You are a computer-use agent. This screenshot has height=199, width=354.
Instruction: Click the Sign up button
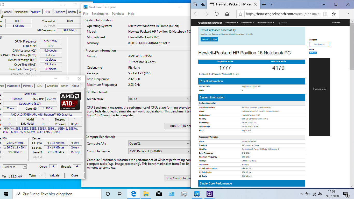[x=205, y=39]
